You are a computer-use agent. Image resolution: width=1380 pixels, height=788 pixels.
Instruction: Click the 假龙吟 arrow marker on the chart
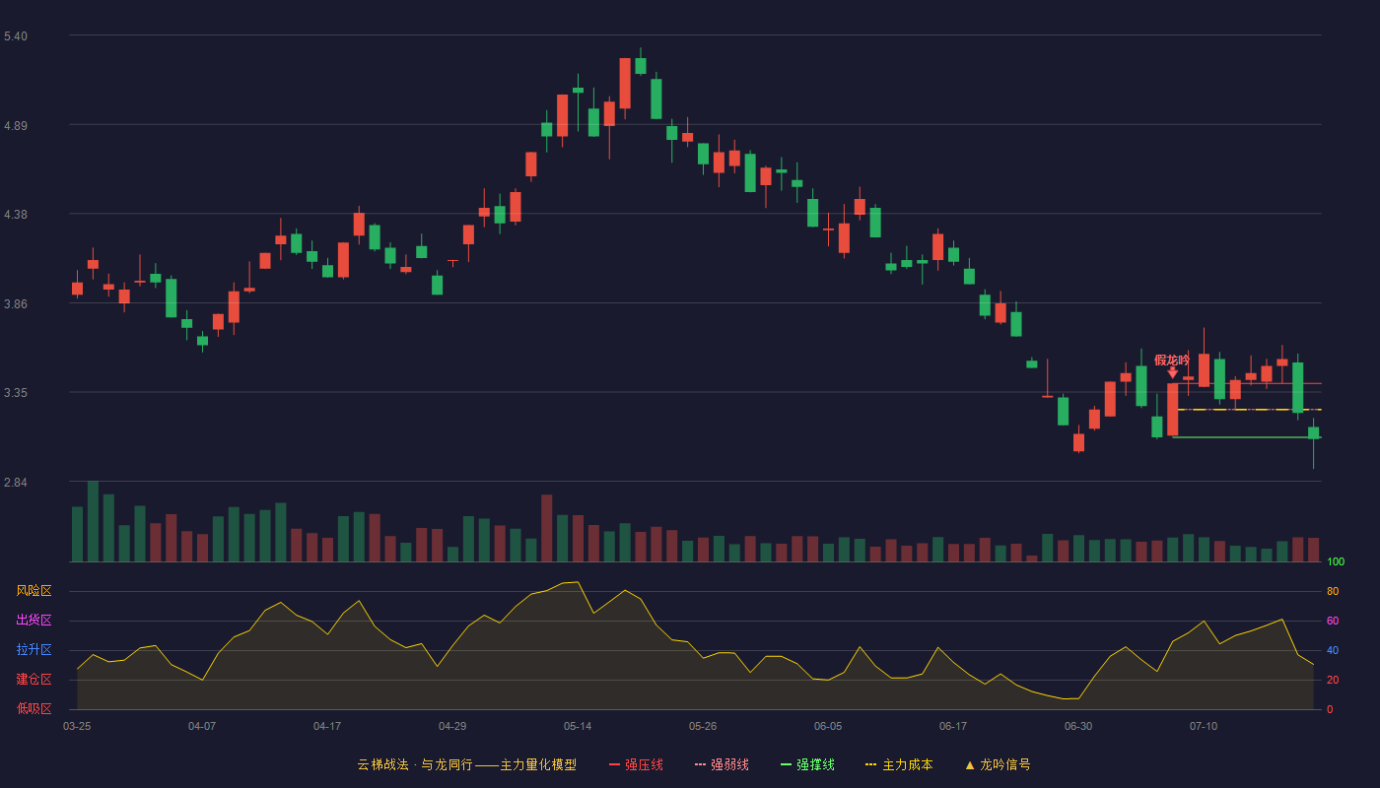(x=1173, y=372)
